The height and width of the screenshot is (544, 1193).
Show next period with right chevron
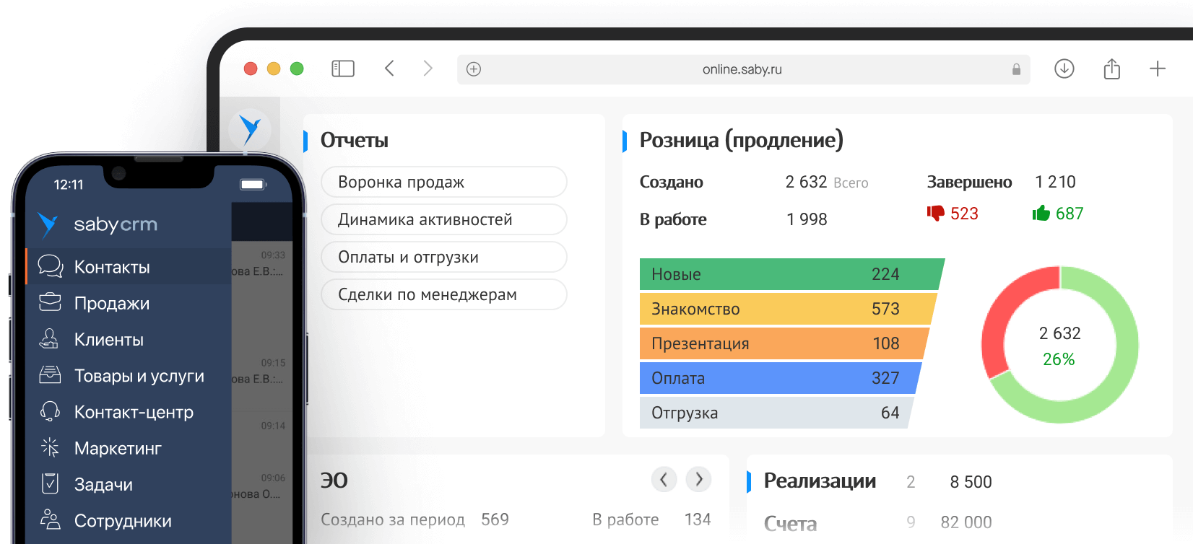(x=698, y=479)
